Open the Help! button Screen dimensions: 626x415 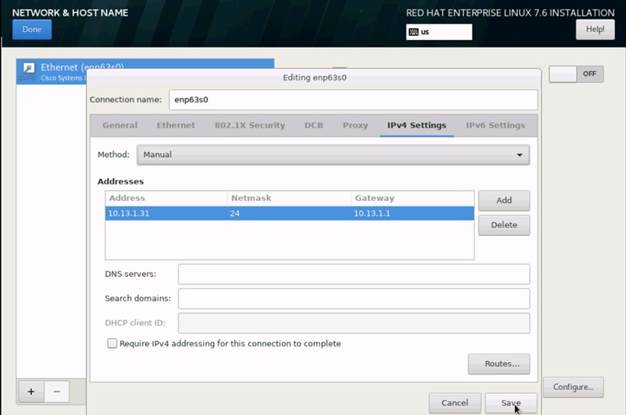click(595, 29)
